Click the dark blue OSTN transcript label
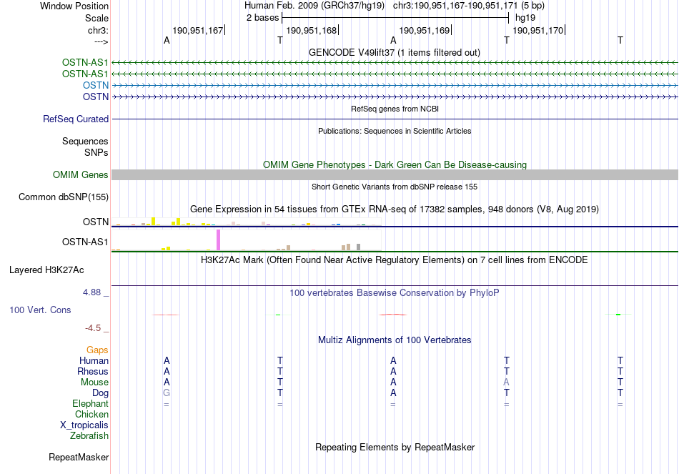679x474 pixels. point(96,97)
